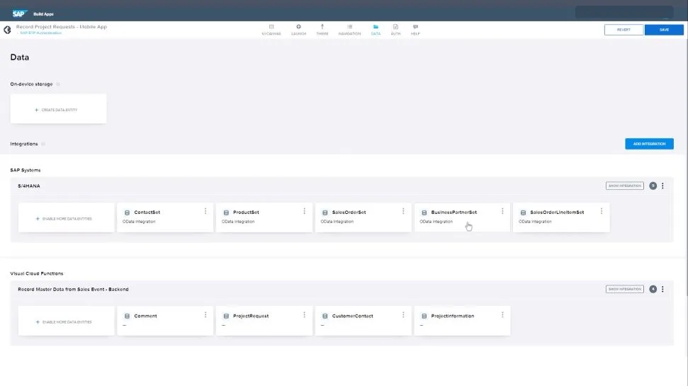
Task: Click the BusinessPartnerSet database icon
Action: coord(424,212)
